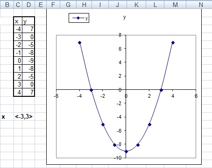Viewport: 212px width, 168px height.
Task: Click the vertical axis label -10
Action: [118, 158]
